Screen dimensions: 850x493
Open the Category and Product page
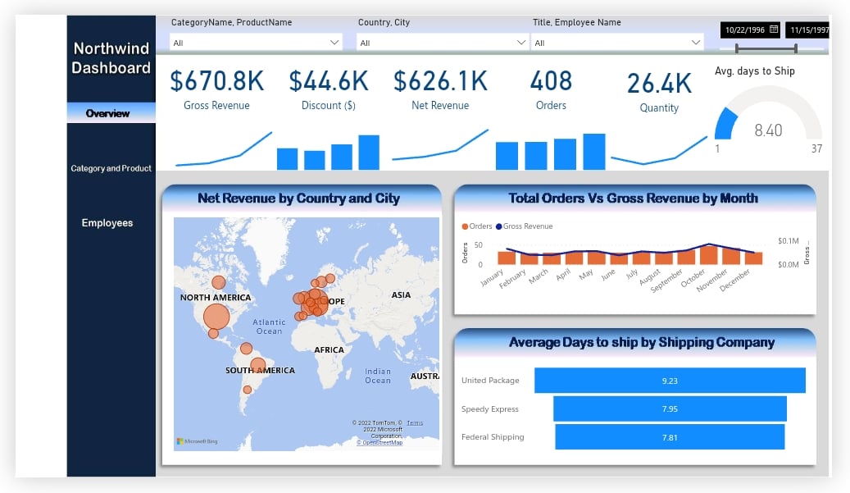tap(111, 168)
